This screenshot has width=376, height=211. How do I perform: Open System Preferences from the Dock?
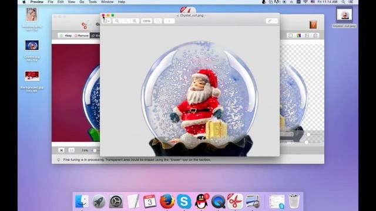(116, 201)
